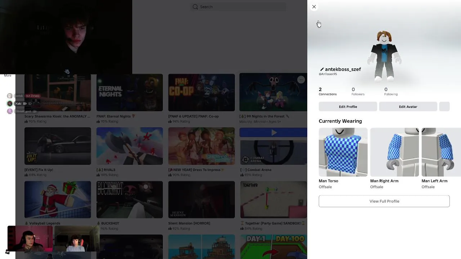Click the pencil icon beside antekboss_szef
This screenshot has height=259, width=461.
(322, 69)
